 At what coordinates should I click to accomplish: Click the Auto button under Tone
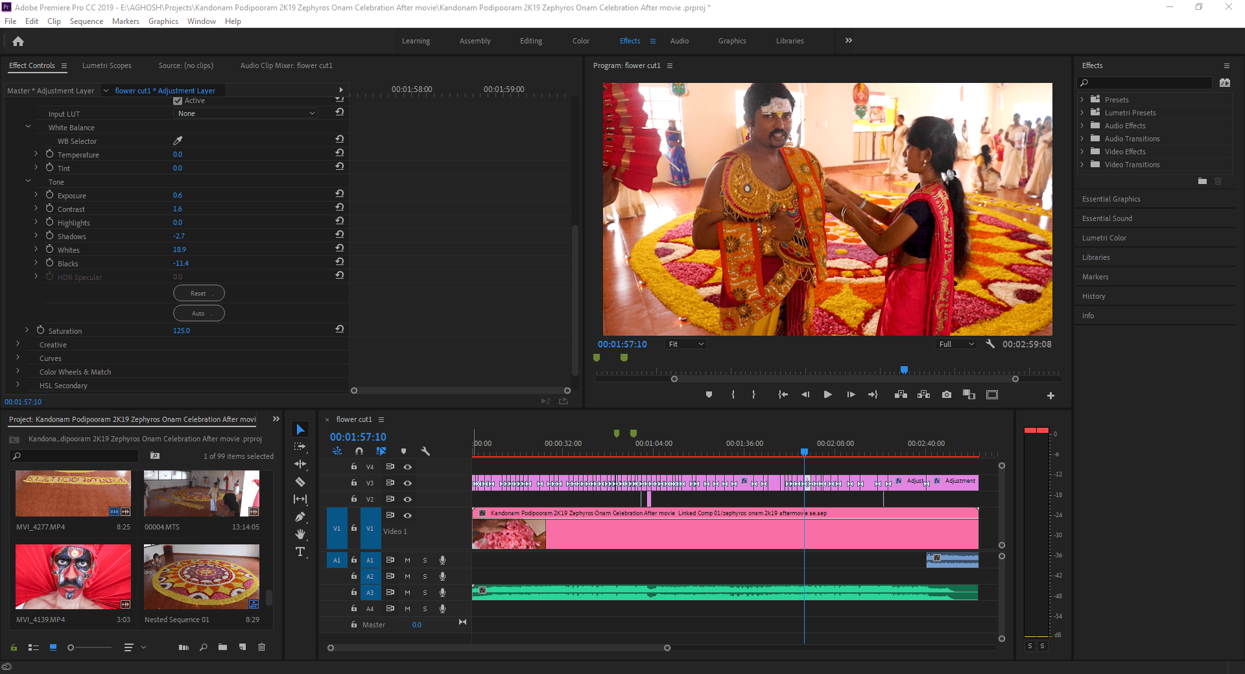198,313
